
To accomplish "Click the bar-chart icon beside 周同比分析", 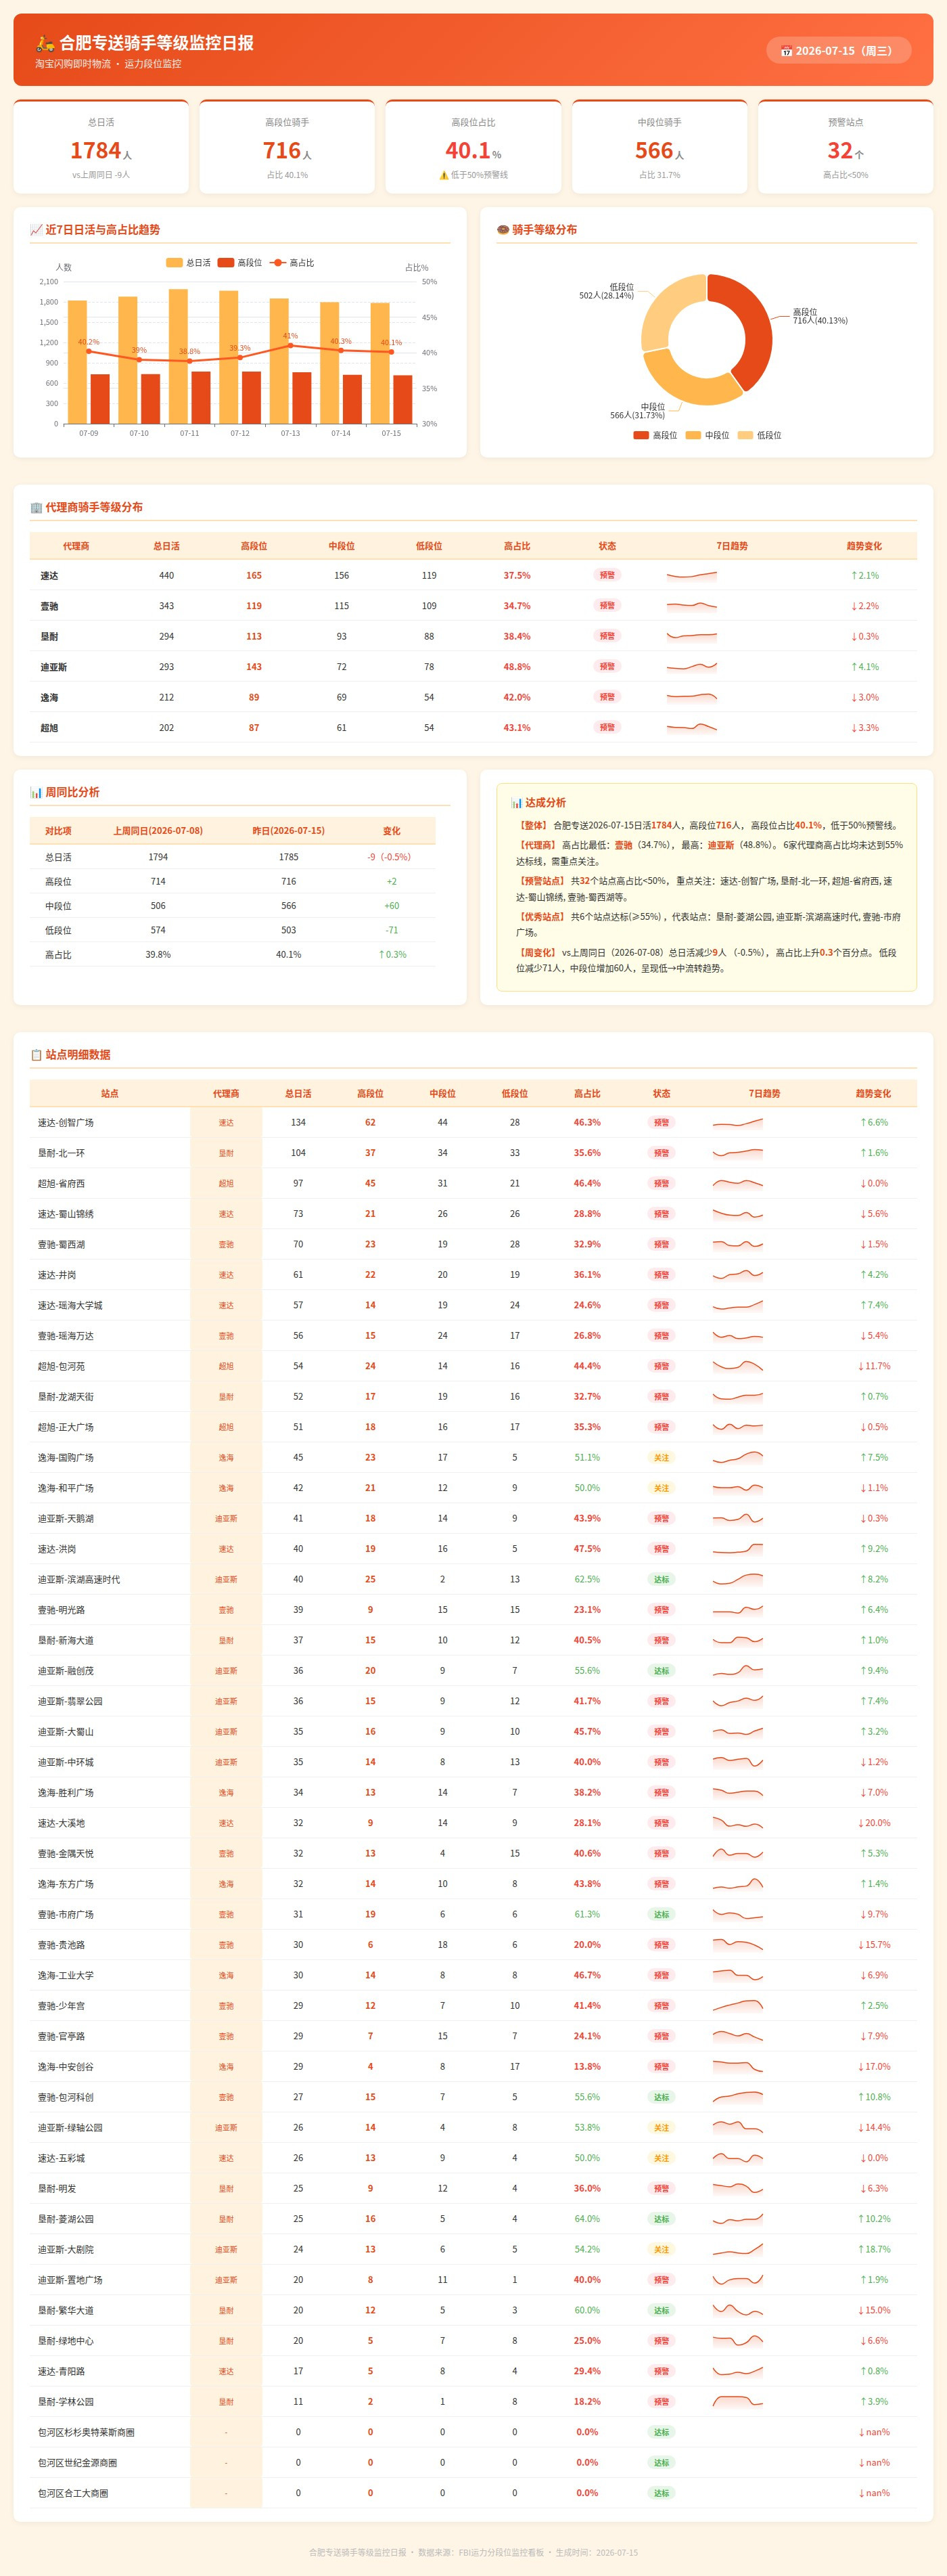I will (36, 792).
